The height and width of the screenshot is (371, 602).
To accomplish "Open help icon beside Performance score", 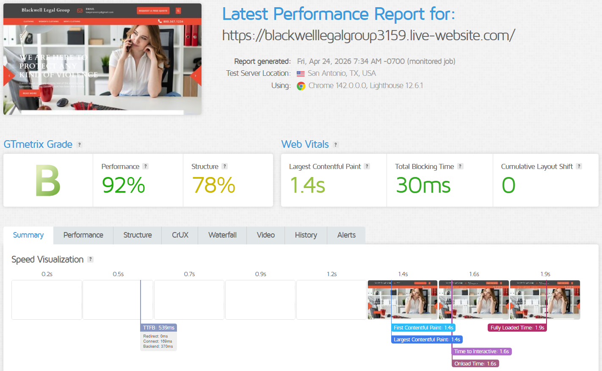I will (x=145, y=166).
